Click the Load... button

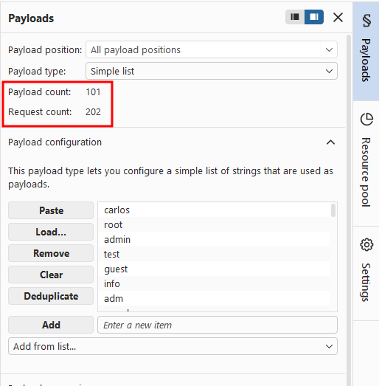pos(51,232)
